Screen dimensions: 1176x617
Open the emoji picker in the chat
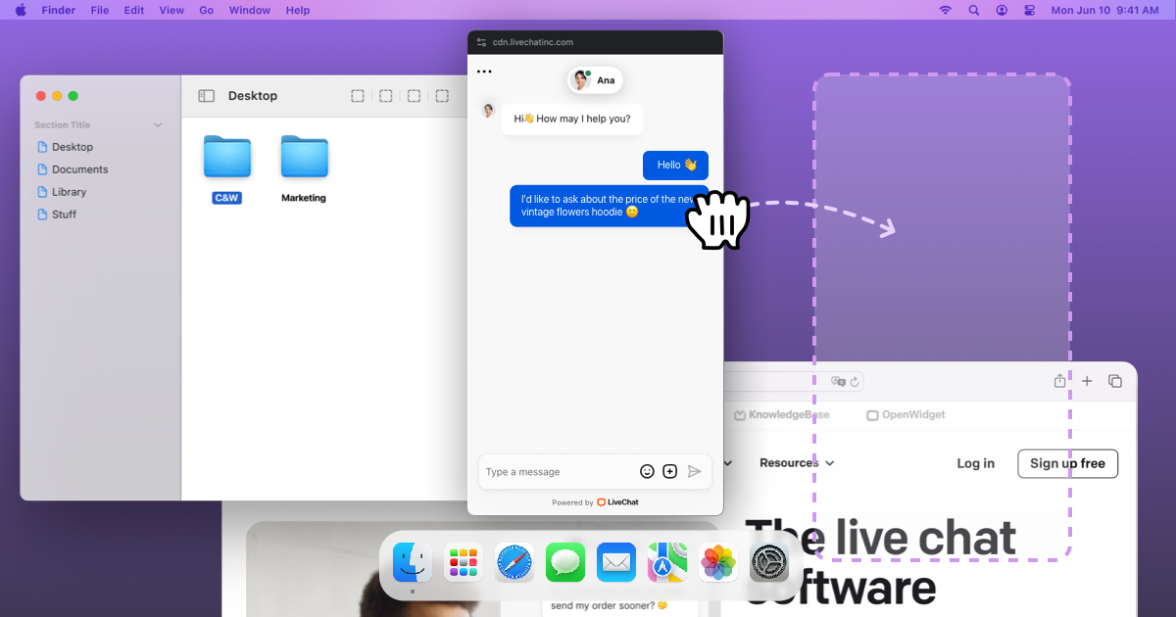(x=647, y=471)
